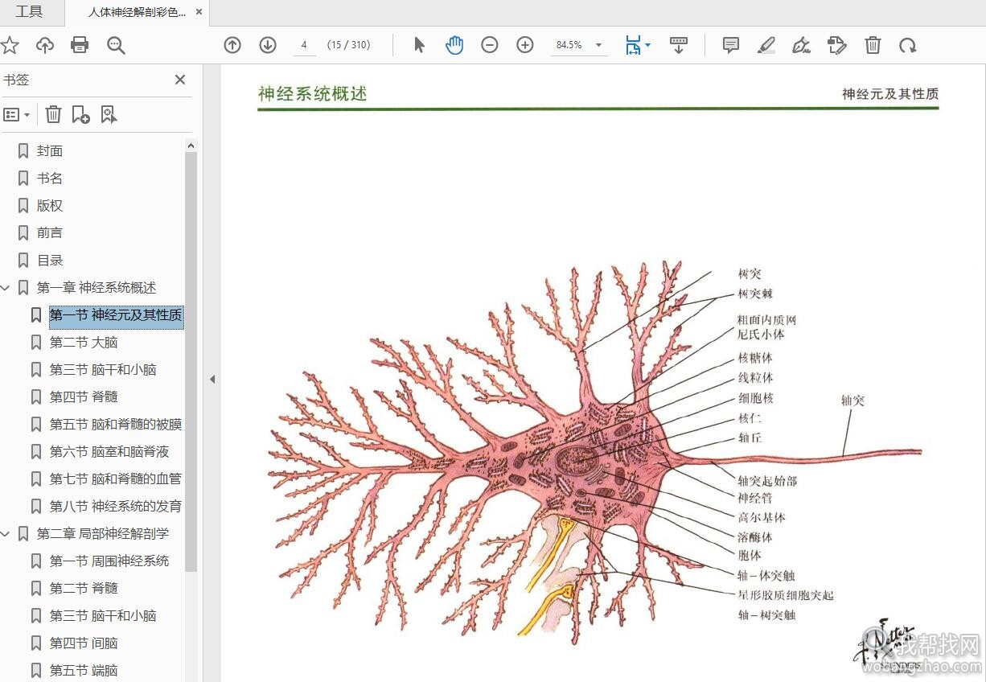The image size is (986, 682).
Task: Click the fit page width icon
Action: pyautogui.click(x=634, y=45)
